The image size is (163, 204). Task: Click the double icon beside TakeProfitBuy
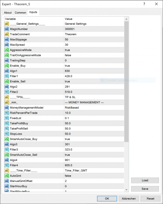(x=7, y=124)
